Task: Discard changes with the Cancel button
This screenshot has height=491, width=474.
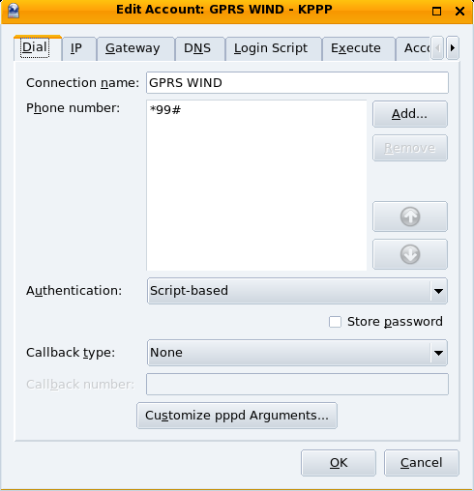Action: (422, 463)
